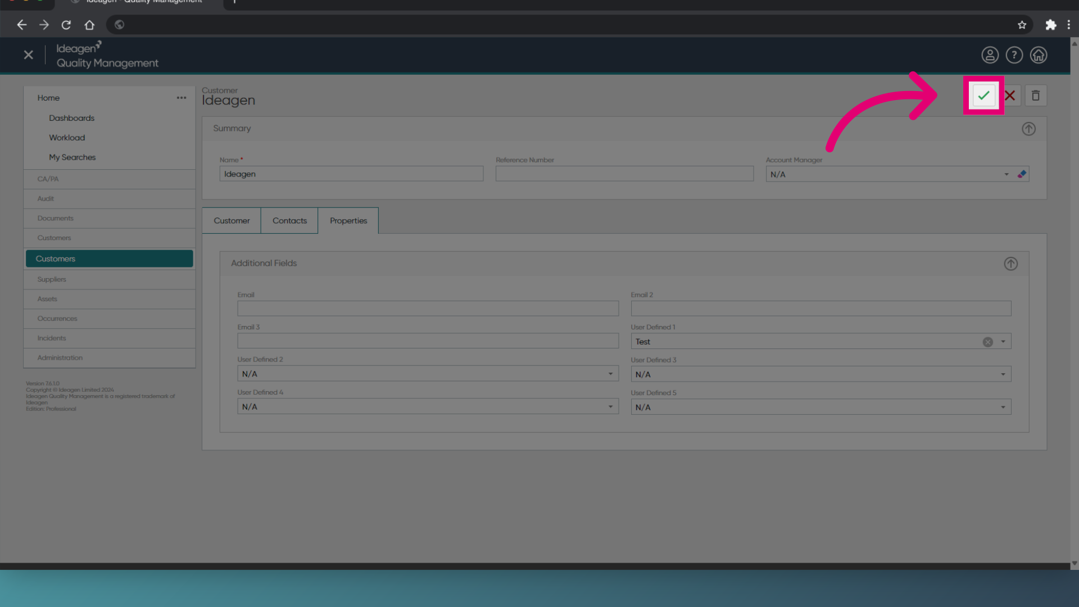The image size is (1079, 607).
Task: Open the help question mark icon
Action: coord(1014,55)
